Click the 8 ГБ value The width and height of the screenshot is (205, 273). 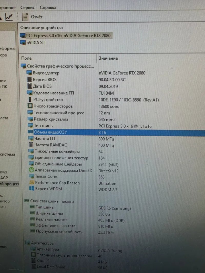coord(102,133)
